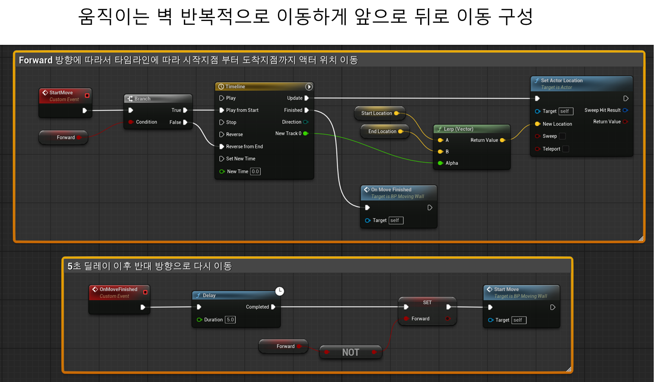Click Set Actor Location Return Value pin
The image size is (669, 382).
[626, 122]
